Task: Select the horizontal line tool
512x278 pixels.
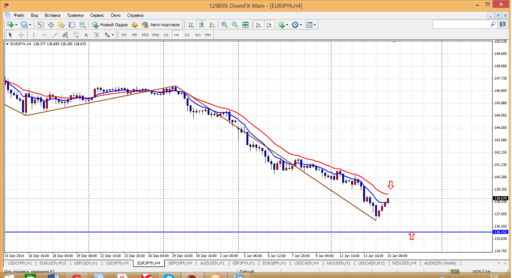Action: point(45,35)
